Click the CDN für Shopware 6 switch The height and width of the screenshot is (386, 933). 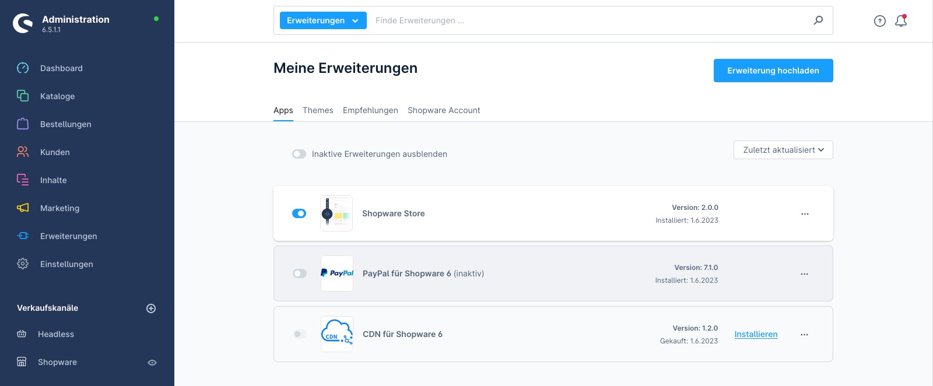[300, 334]
